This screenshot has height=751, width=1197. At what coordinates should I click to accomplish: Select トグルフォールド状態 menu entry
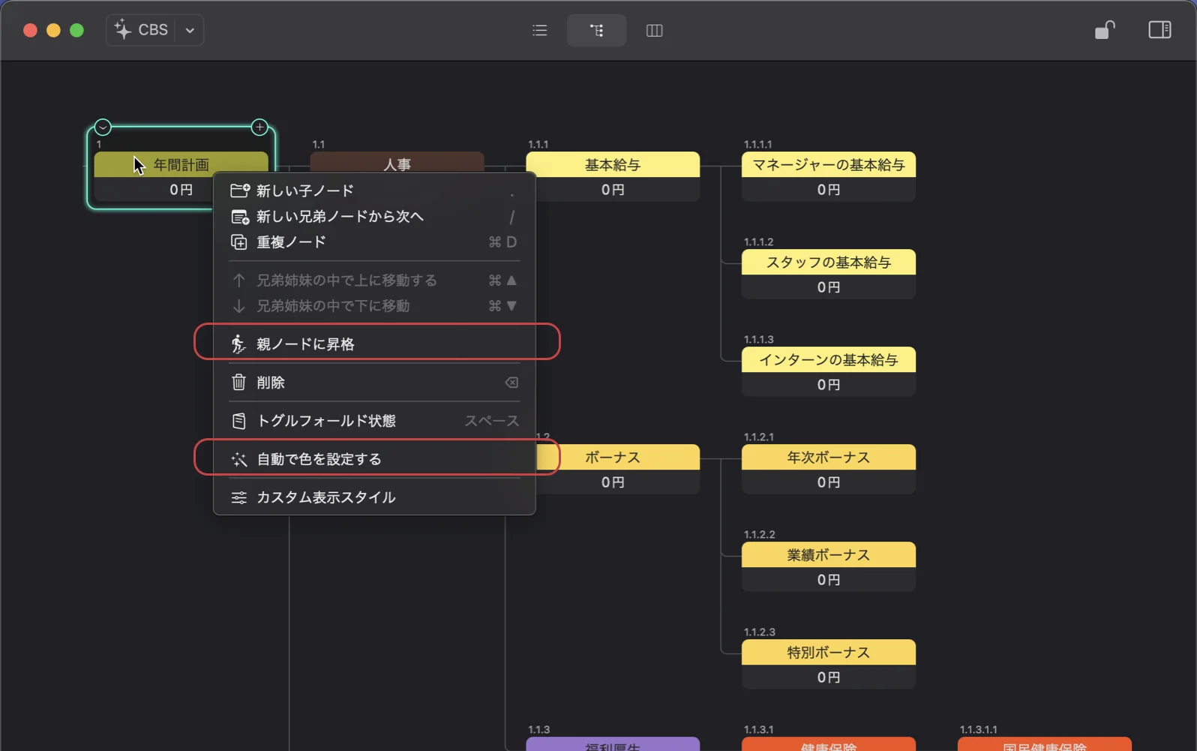coord(374,420)
